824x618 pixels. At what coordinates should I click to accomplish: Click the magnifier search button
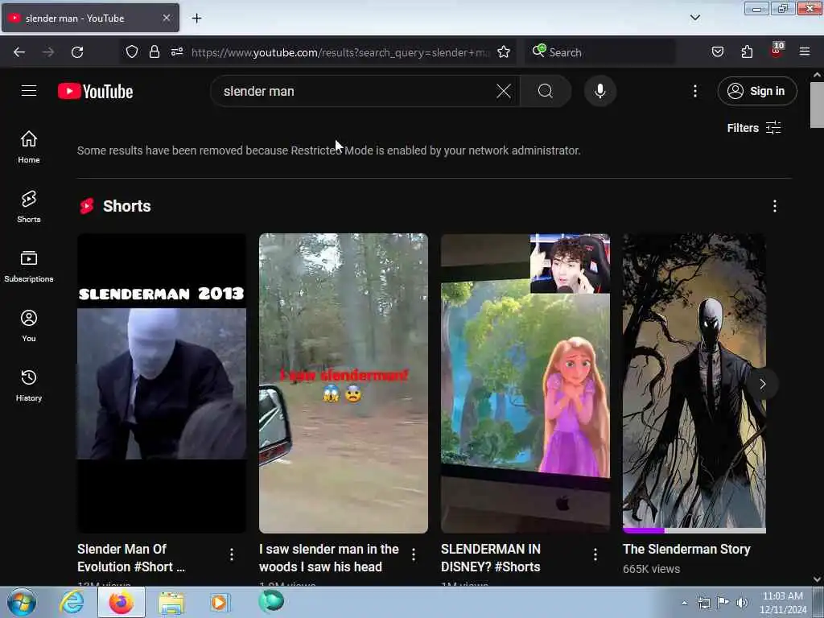546,91
